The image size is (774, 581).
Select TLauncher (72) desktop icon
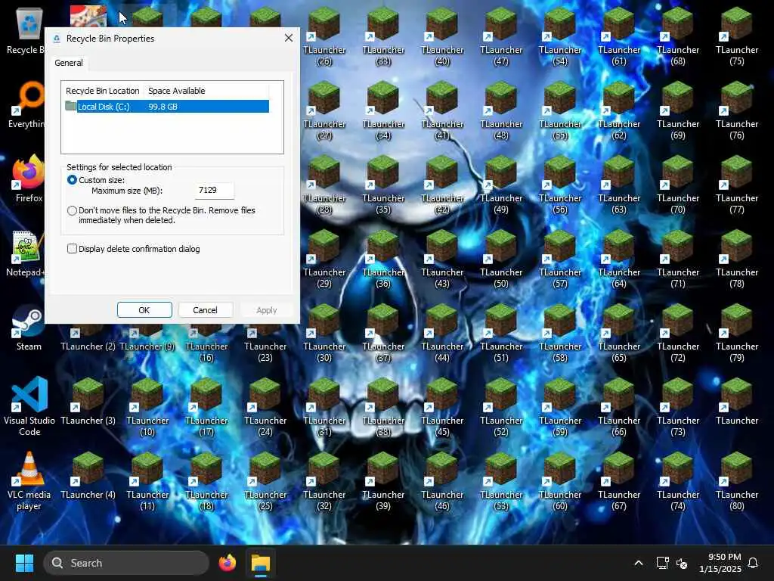point(678,332)
